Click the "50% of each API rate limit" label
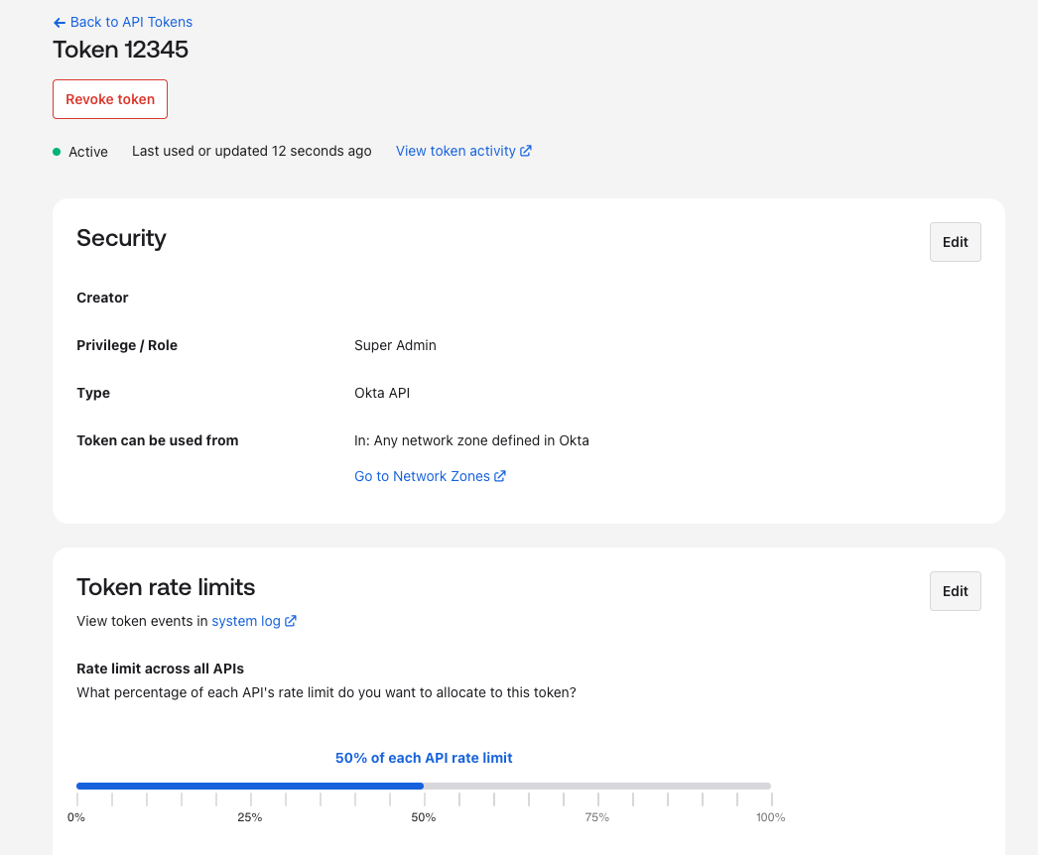Screen dimensions: 1038x855 [x=424, y=758]
